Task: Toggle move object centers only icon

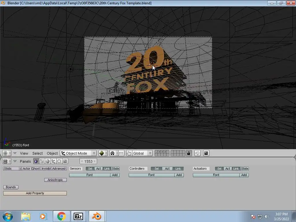Action: coord(121,153)
